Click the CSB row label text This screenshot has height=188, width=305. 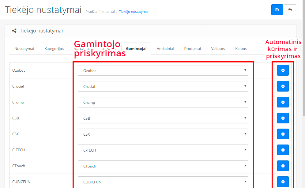pos(16,118)
